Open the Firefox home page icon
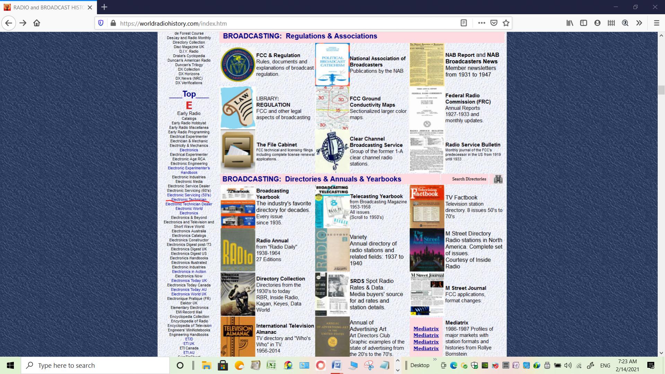665x374 pixels. pos(37,23)
